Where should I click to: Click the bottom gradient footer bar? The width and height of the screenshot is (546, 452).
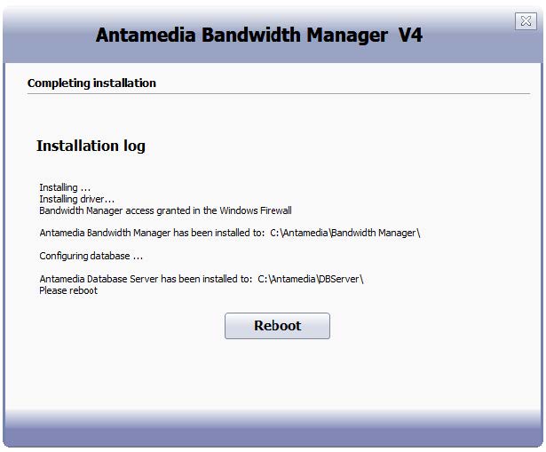273,428
